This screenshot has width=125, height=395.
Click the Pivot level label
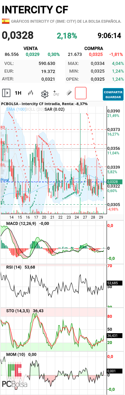(5, 180)
